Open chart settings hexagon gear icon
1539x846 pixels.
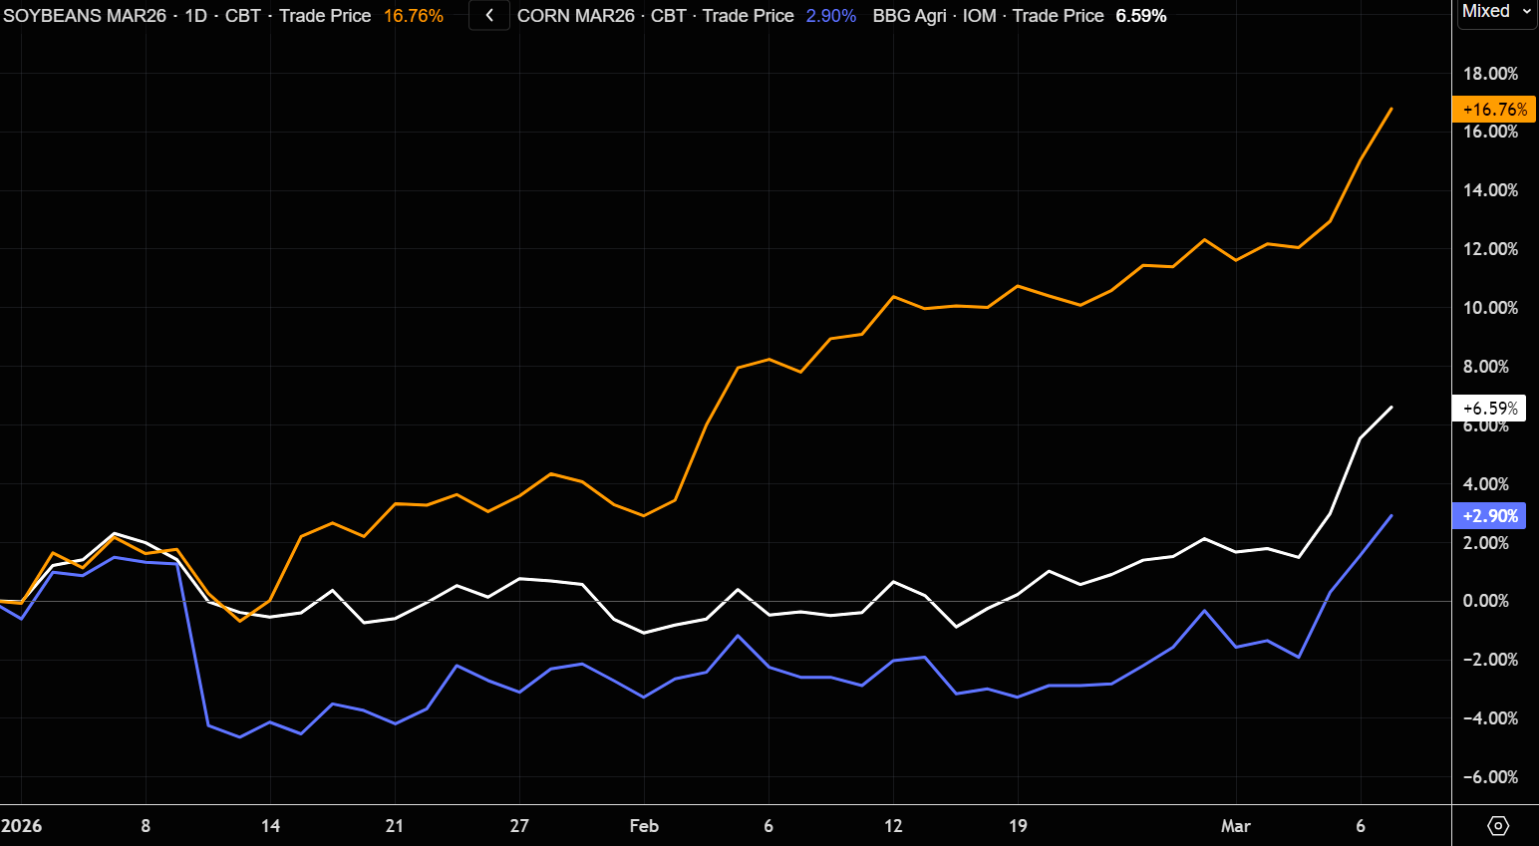[1497, 826]
